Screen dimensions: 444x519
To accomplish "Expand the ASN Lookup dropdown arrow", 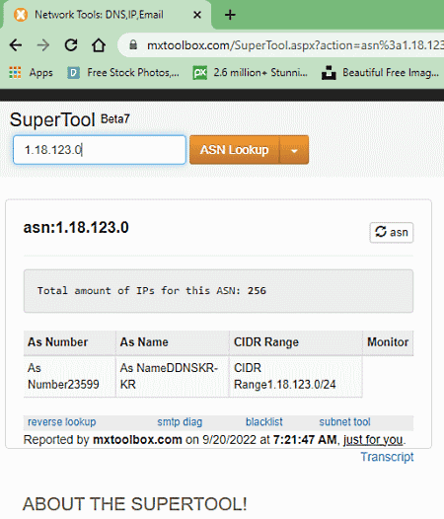I will pyautogui.click(x=294, y=150).
